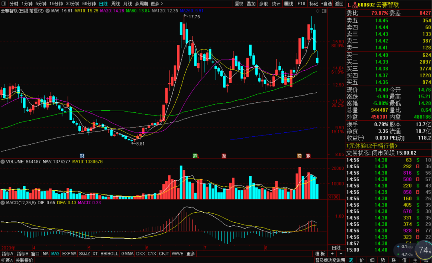Apply the MA indicator

46,254
